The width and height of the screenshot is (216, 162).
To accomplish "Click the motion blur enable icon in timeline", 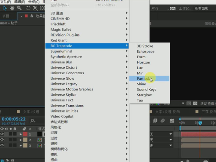I will click(162, 121).
